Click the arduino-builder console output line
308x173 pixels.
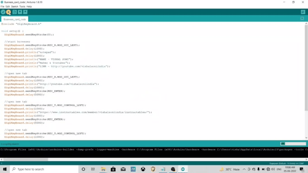(154, 149)
